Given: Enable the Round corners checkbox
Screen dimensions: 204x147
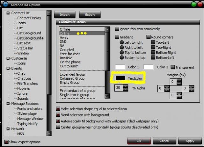Looking at the screenshot, I should (148, 37).
